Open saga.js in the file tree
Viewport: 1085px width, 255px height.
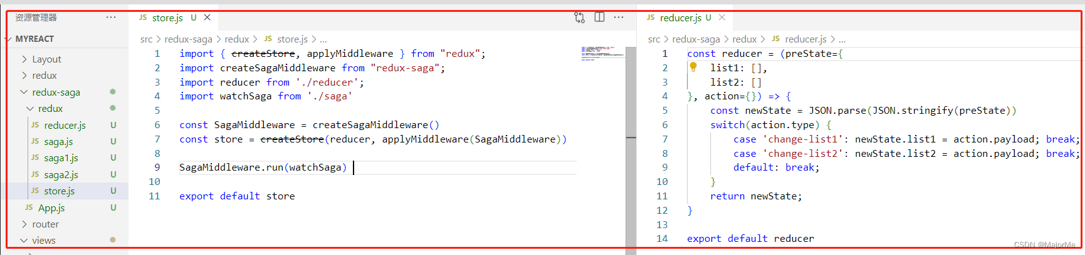tap(58, 142)
